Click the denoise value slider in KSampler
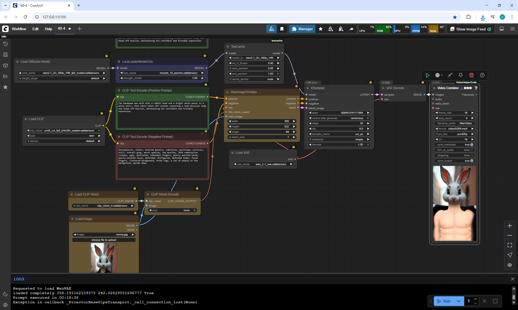The height and width of the screenshot is (310, 518). (x=339, y=145)
